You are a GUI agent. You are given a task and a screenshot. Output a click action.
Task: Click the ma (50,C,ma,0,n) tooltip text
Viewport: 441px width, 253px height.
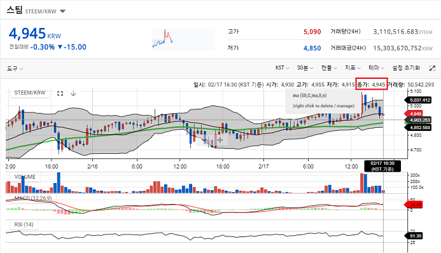point(309,95)
